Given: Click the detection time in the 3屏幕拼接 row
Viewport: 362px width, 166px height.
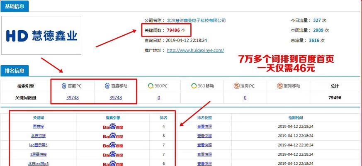Looking at the screenshot, I should point(296,154).
